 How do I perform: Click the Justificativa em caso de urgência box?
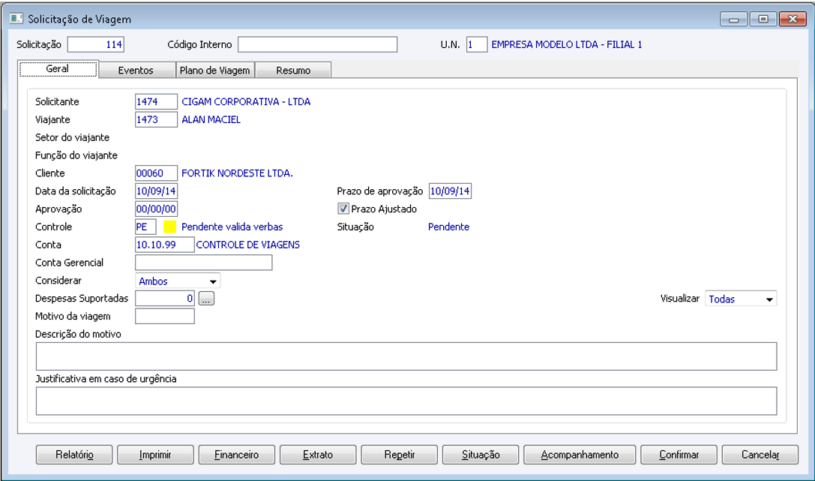click(406, 401)
